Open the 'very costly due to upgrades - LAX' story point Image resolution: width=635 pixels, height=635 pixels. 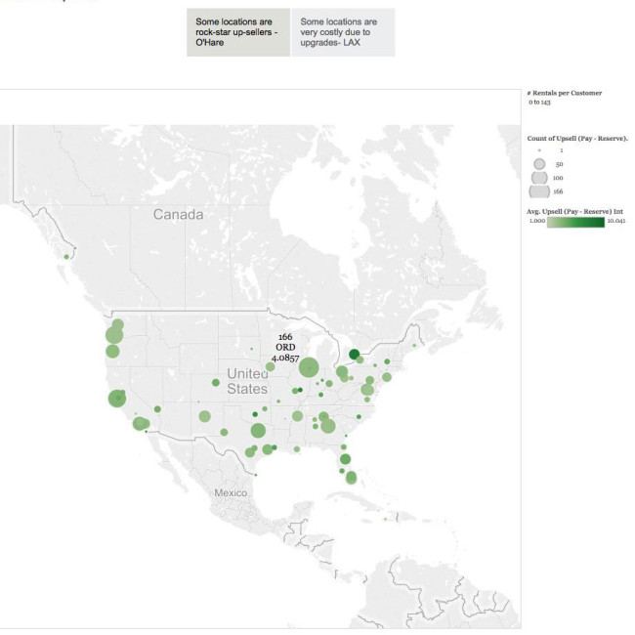tap(343, 32)
